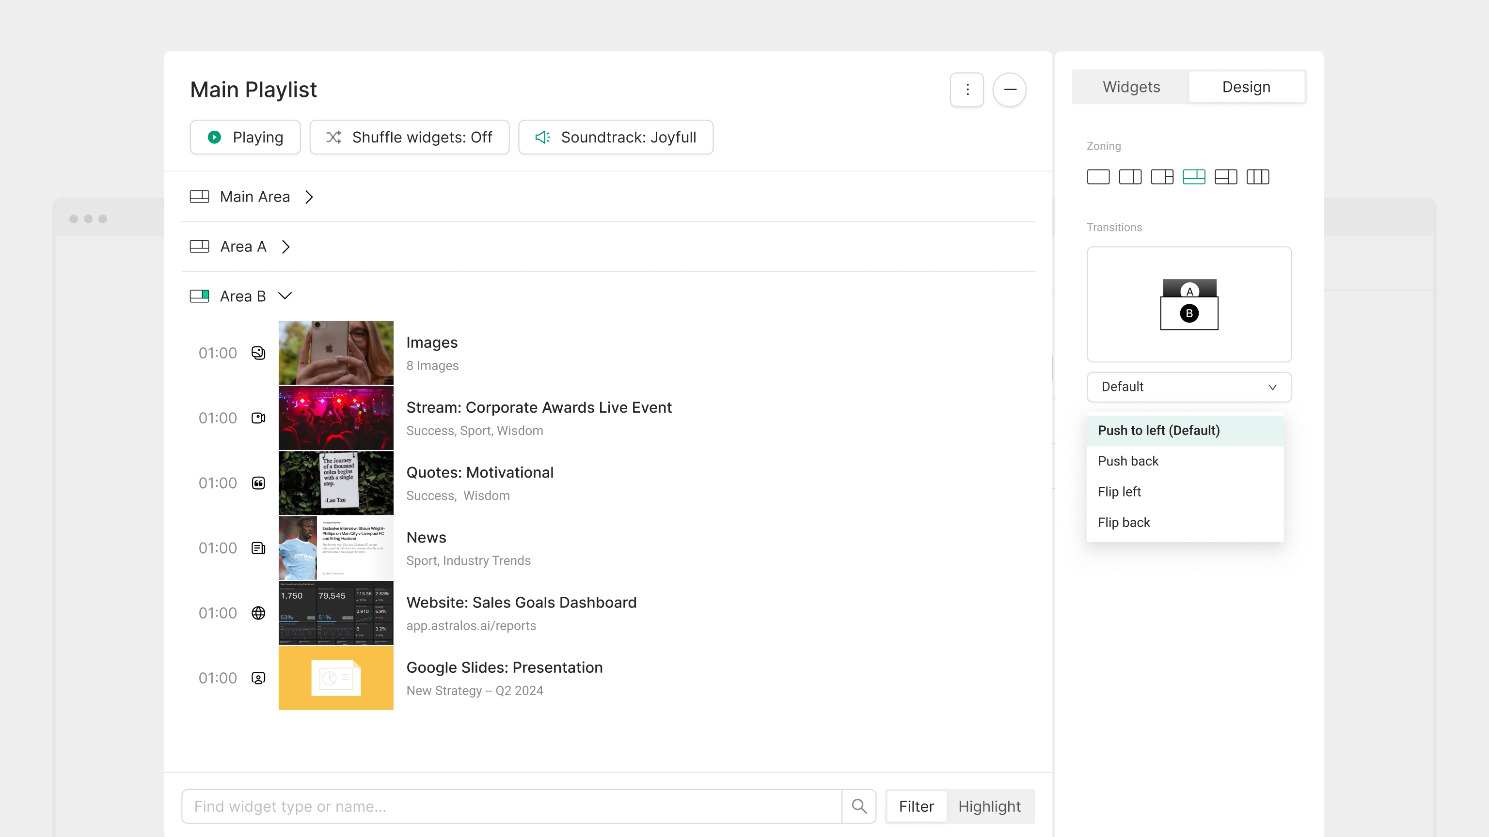1489x837 pixels.
Task: Click the globe icon for Website widget
Action: tap(258, 613)
